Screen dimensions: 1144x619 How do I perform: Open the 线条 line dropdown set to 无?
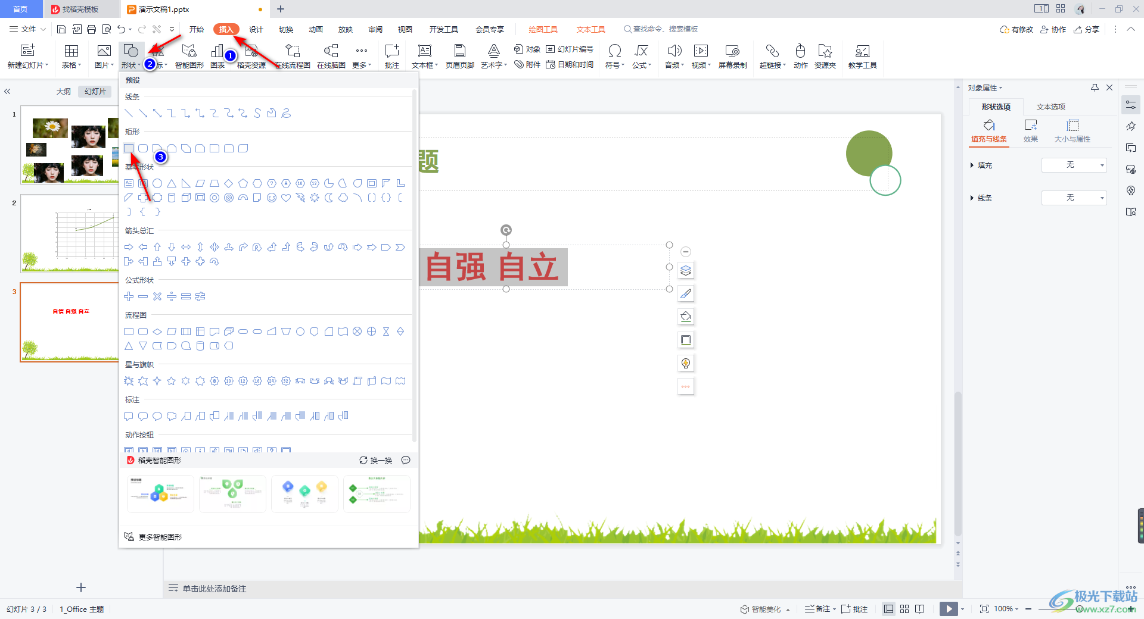tap(1074, 198)
